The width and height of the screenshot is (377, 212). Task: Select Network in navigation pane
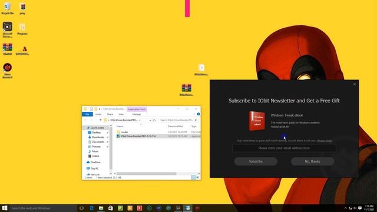[x=93, y=174]
